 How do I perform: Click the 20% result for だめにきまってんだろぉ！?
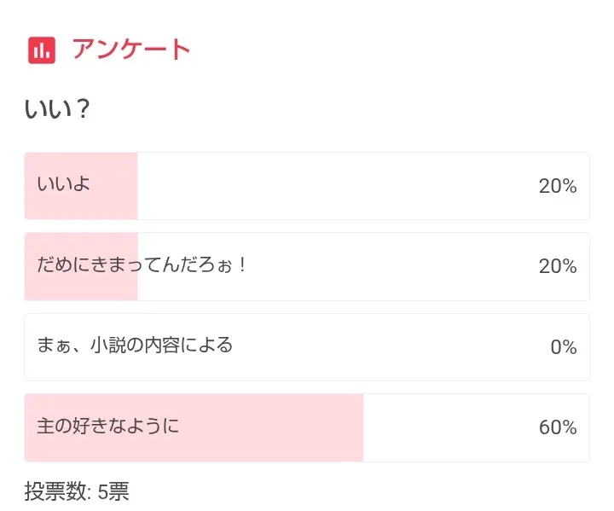click(x=558, y=266)
